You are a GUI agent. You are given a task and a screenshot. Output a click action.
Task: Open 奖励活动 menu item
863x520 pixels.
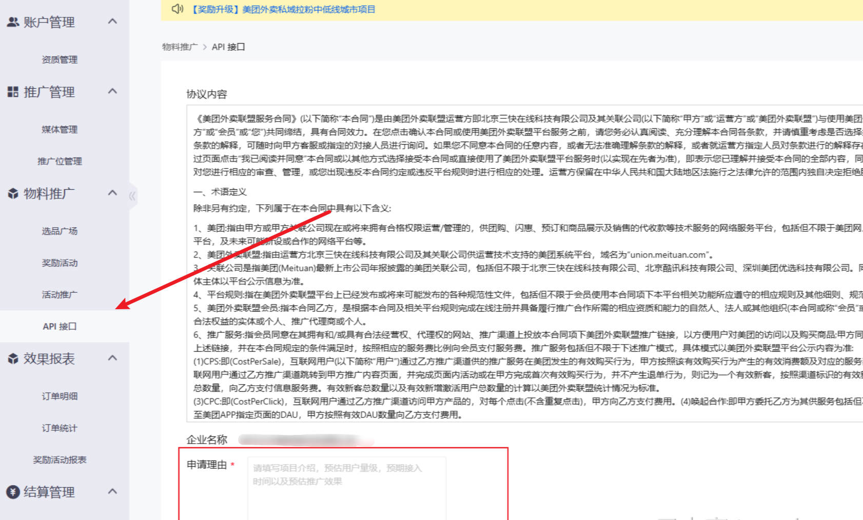coord(60,263)
